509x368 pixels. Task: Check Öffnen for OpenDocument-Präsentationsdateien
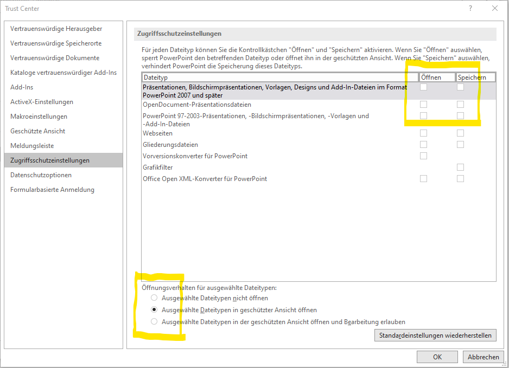click(423, 105)
